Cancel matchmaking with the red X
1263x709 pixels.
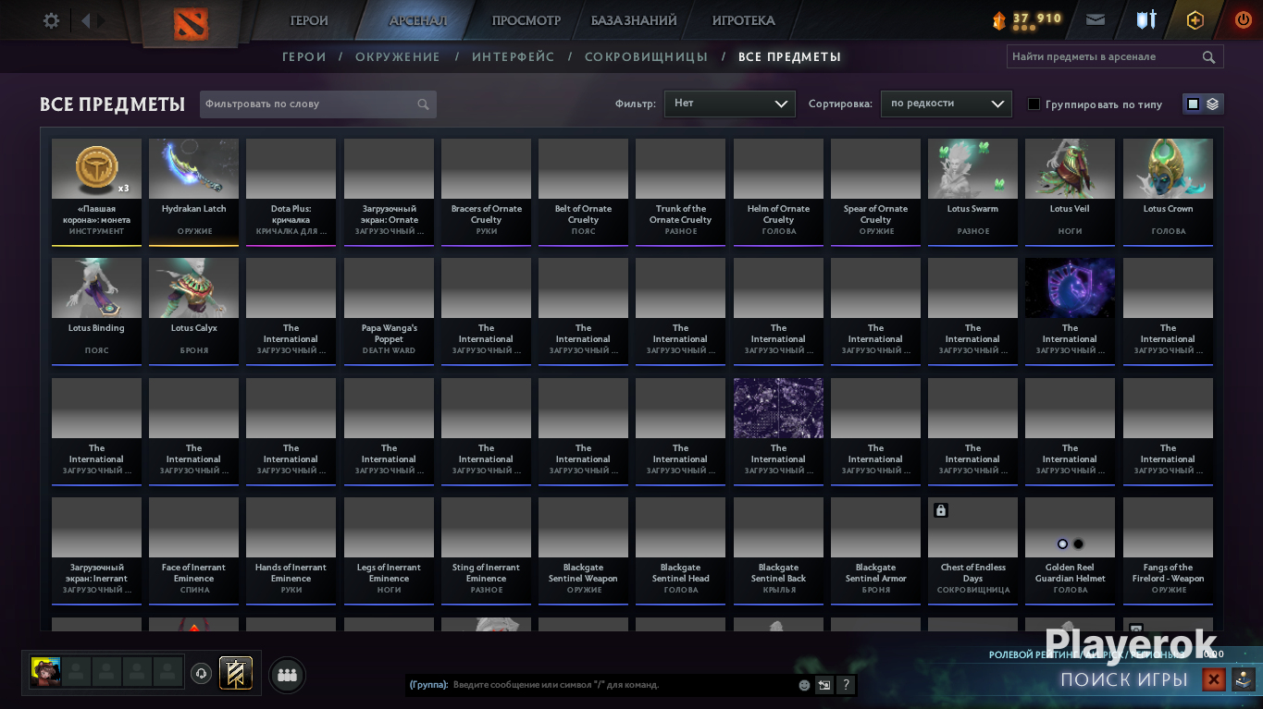pyautogui.click(x=1213, y=680)
